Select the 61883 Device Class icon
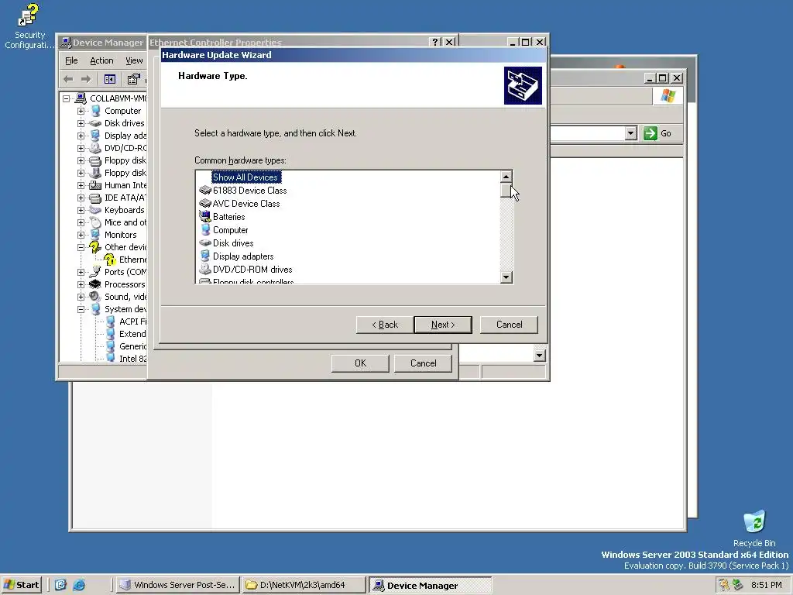Viewport: 793px width, 595px height. point(204,191)
